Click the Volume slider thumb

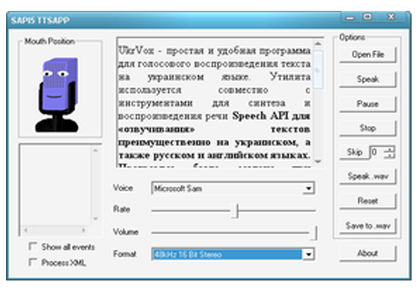(314, 233)
